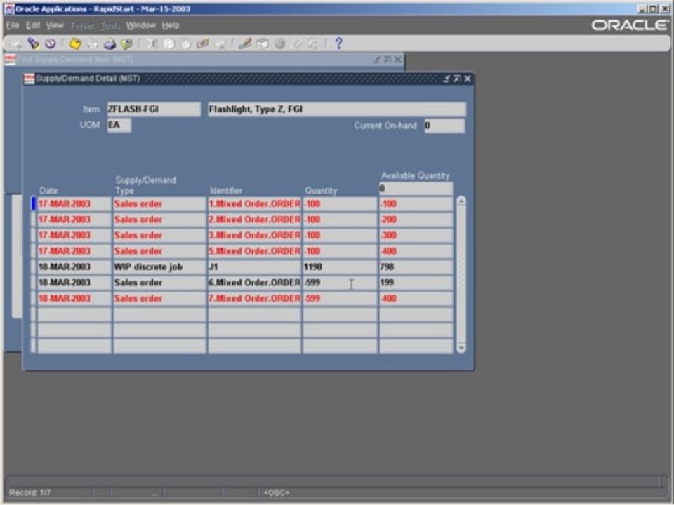
Task: Click 7.Mixed Order.ORDER identifier cell
Action: (x=254, y=299)
